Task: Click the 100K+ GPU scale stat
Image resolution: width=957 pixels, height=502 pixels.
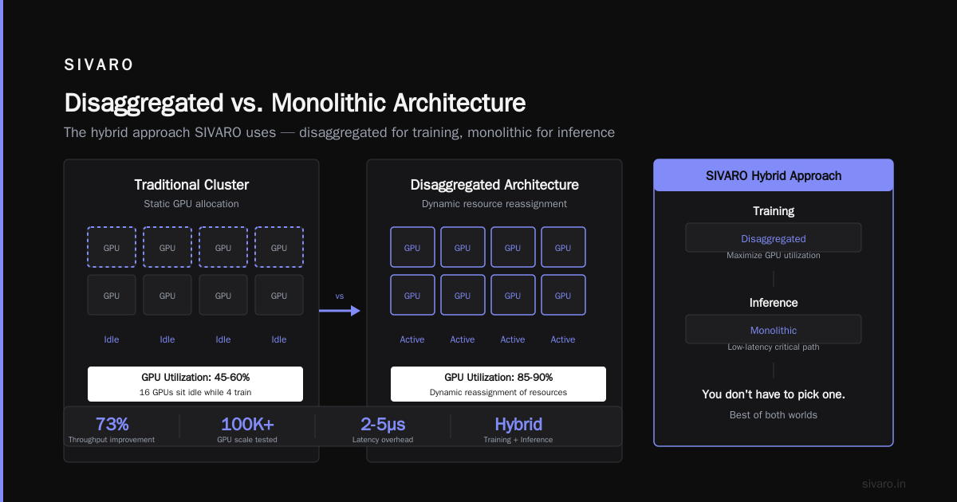Action: coord(247,429)
